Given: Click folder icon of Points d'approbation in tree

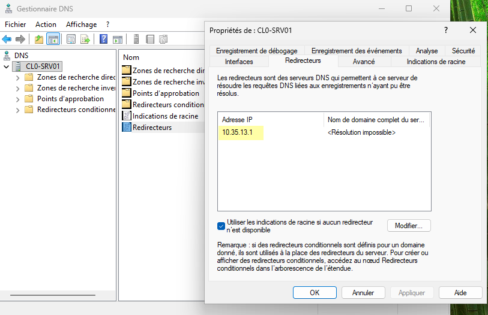Looking at the screenshot, I should click(x=29, y=98).
